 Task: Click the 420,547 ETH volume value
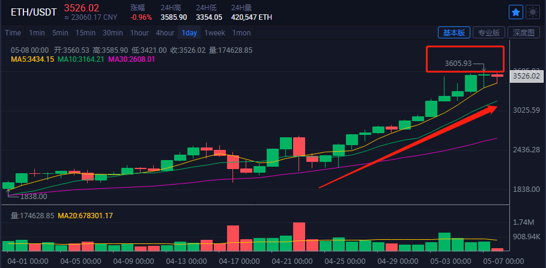point(252,17)
